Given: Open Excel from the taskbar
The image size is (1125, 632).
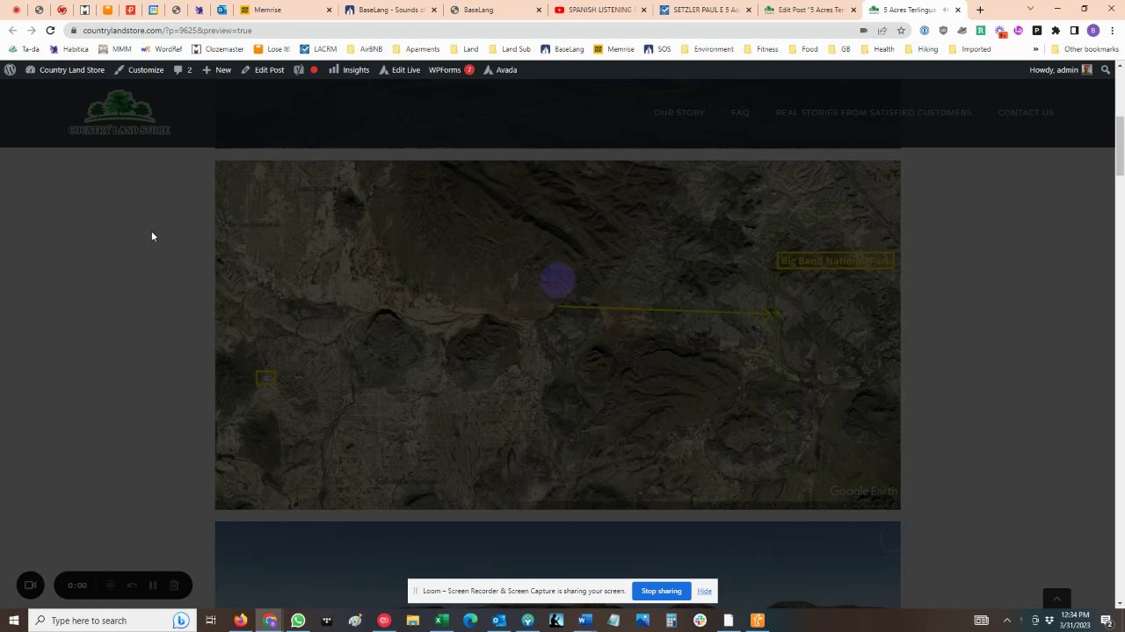Looking at the screenshot, I should 441,621.
